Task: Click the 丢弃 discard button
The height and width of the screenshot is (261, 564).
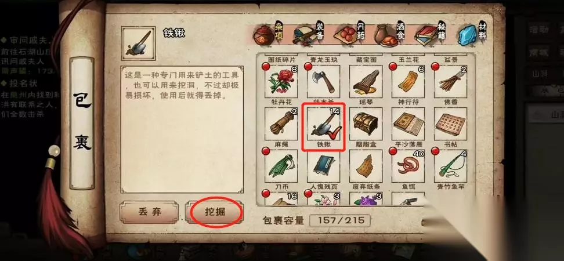Action: click(x=149, y=212)
